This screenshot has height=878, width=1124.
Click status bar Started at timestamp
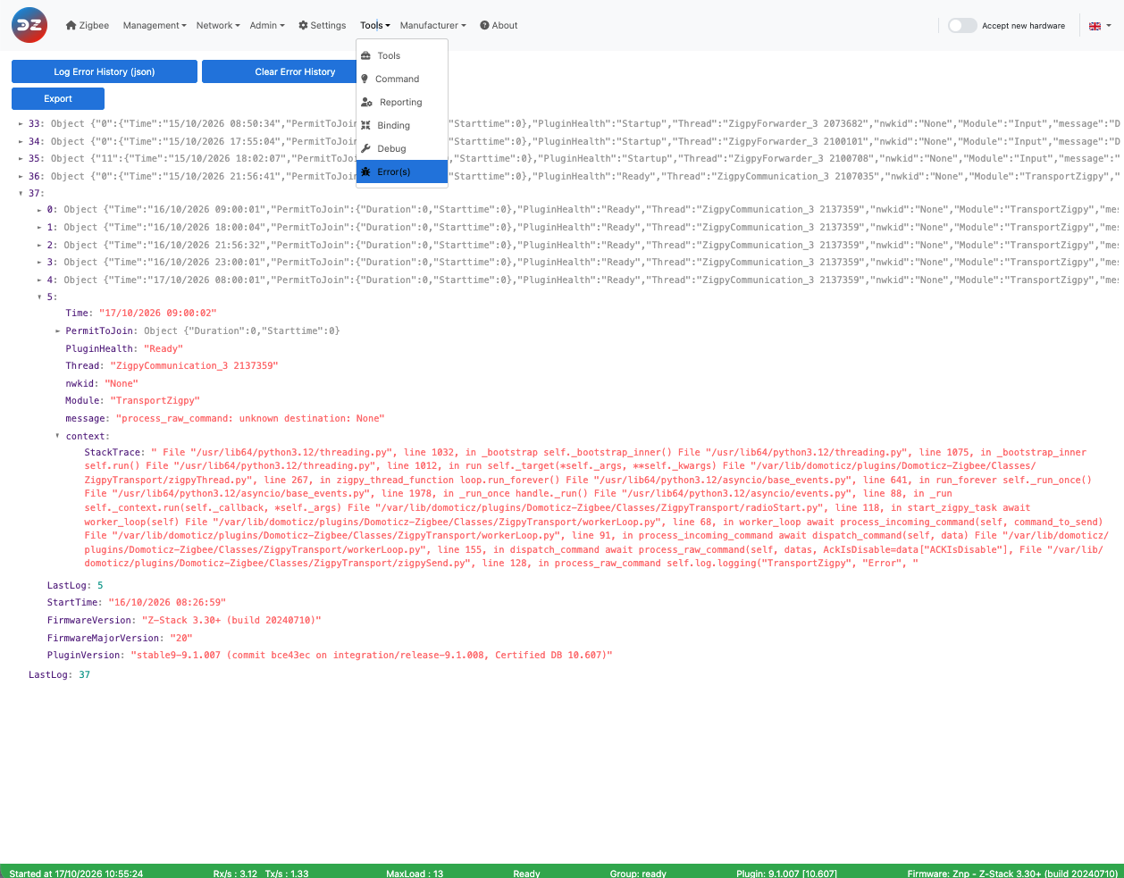tap(76, 874)
